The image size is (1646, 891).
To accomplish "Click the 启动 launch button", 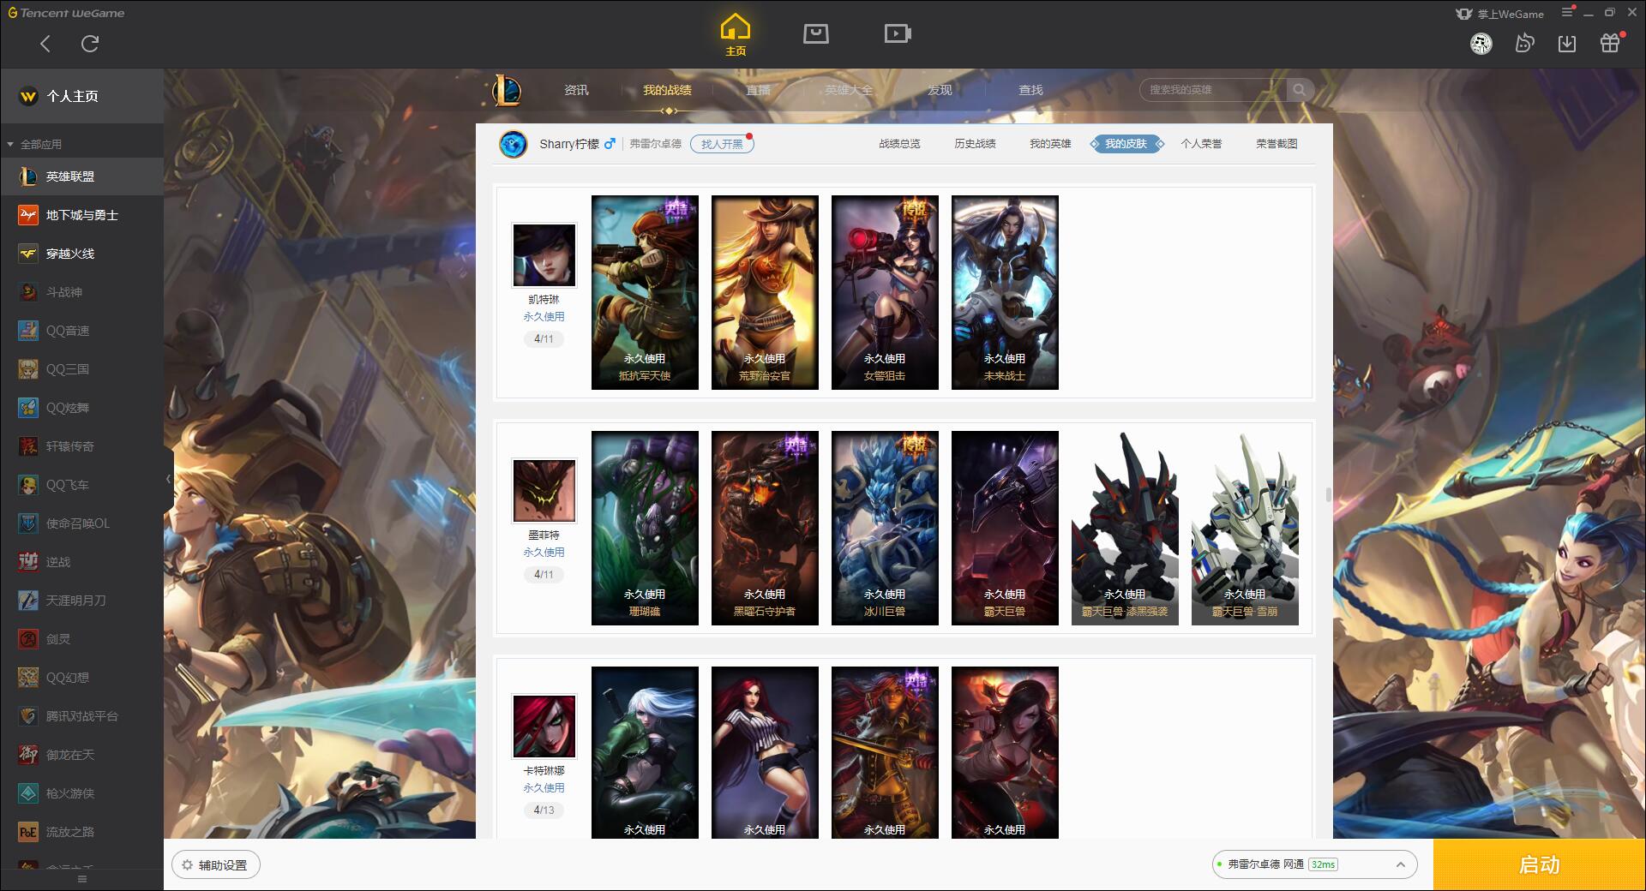I will pos(1540,865).
